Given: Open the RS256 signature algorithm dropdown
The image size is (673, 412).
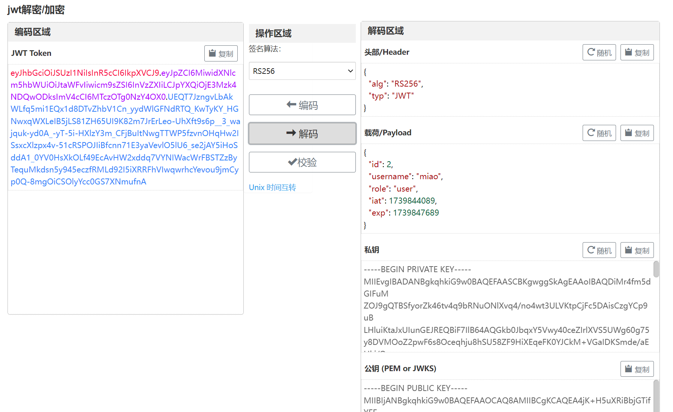Looking at the screenshot, I should tap(302, 71).
